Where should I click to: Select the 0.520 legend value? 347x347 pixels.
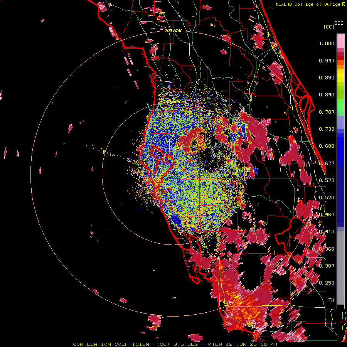click(327, 198)
